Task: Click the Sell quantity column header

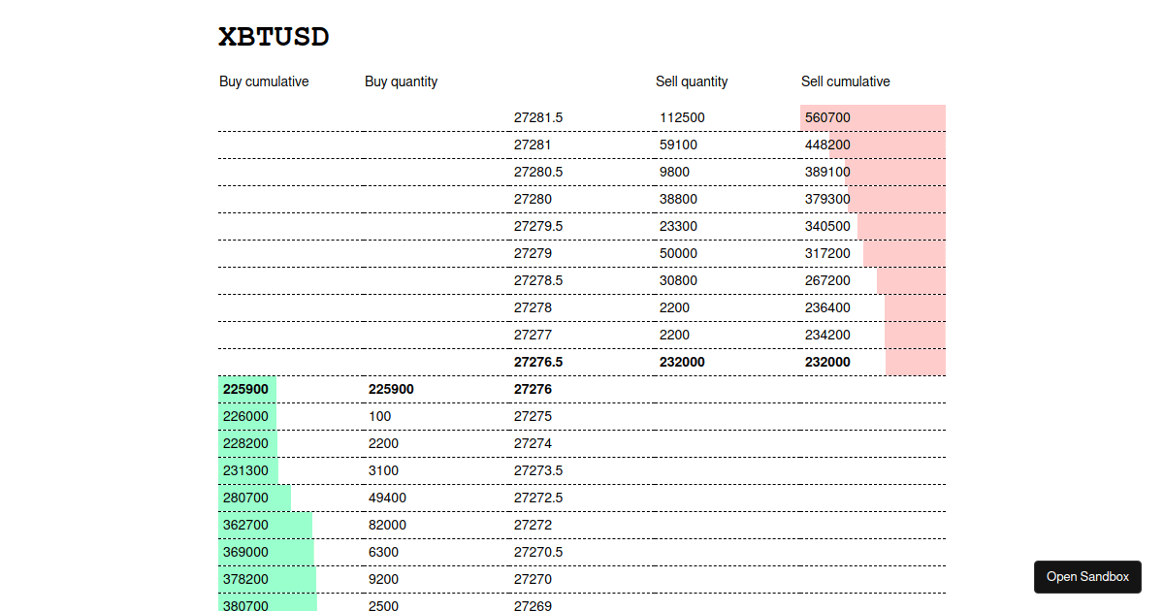Action: (x=692, y=81)
